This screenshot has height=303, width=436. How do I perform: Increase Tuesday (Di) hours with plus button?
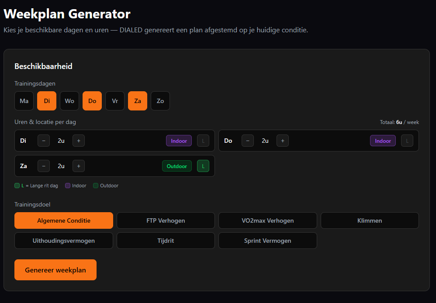79,141
